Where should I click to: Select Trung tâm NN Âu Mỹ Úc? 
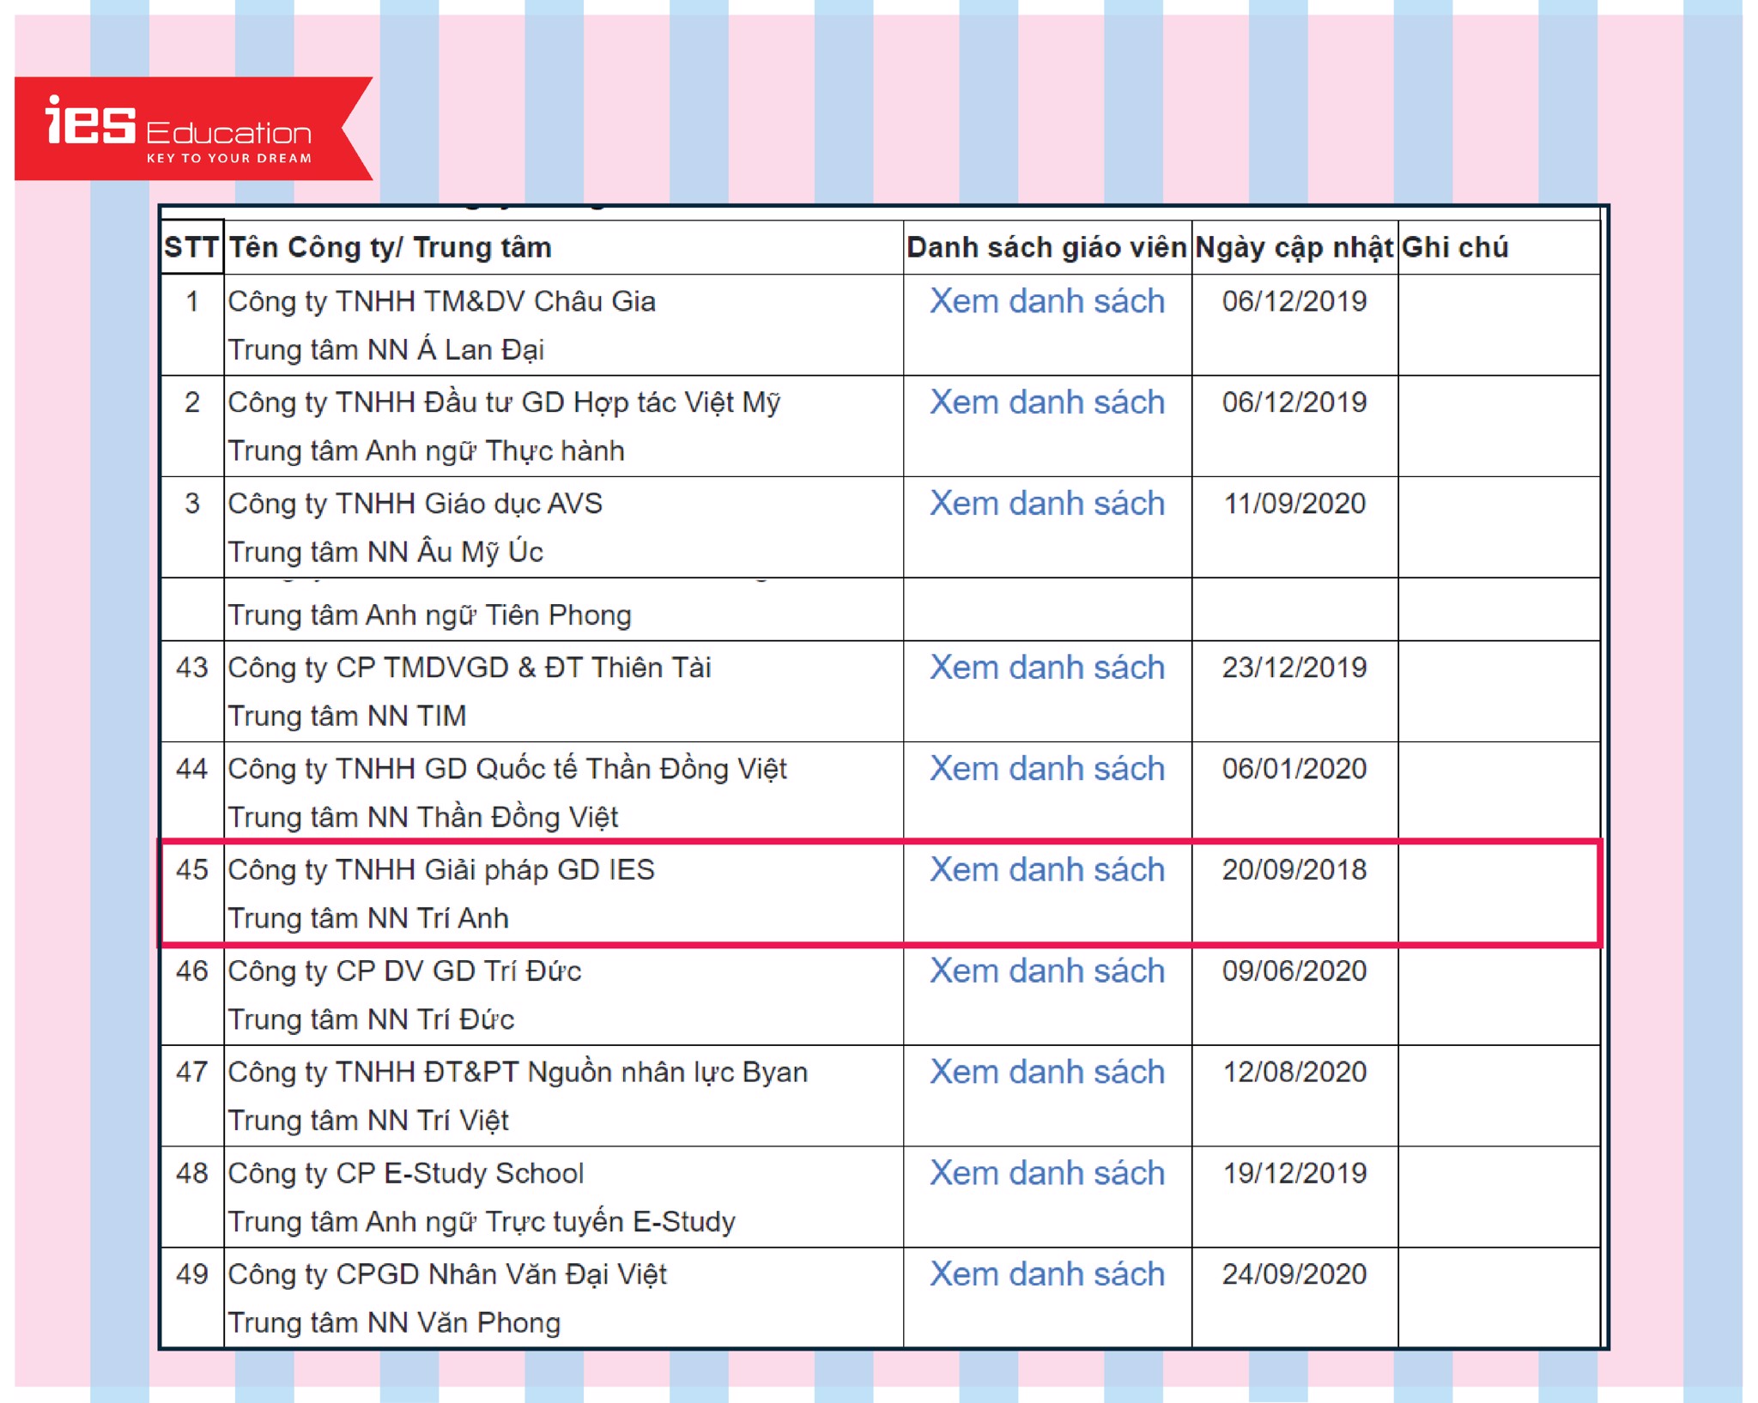pos(386,552)
